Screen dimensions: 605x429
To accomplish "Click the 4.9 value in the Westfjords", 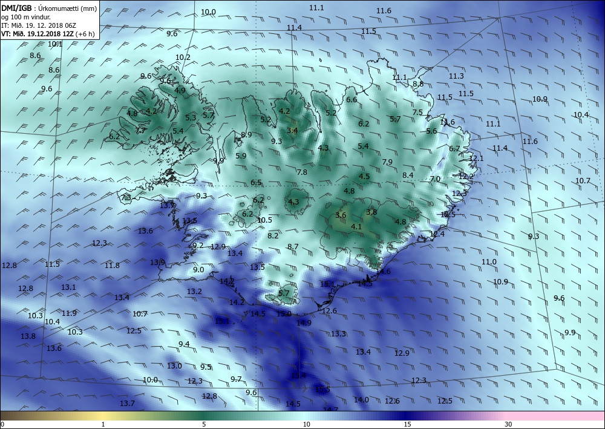I will pos(180,91).
